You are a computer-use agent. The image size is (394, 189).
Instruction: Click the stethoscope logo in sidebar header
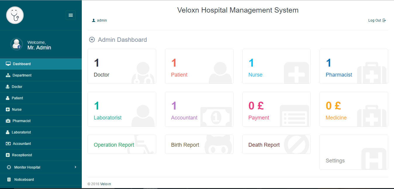(x=15, y=15)
